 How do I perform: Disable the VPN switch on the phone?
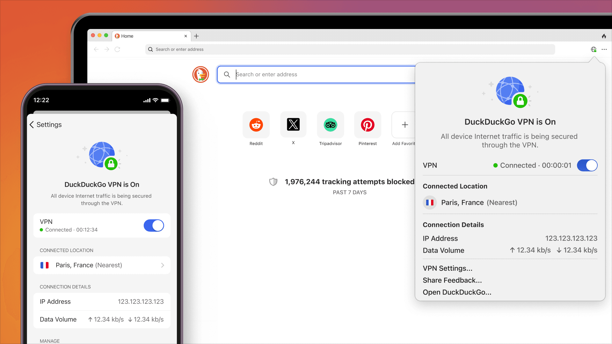(x=154, y=226)
